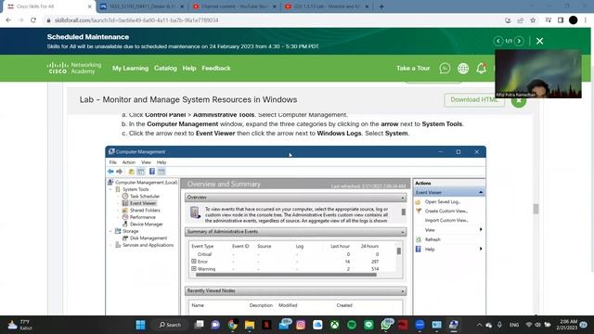Open WhatsApp from the taskbar
This screenshot has width=594, height=334.
[386, 325]
